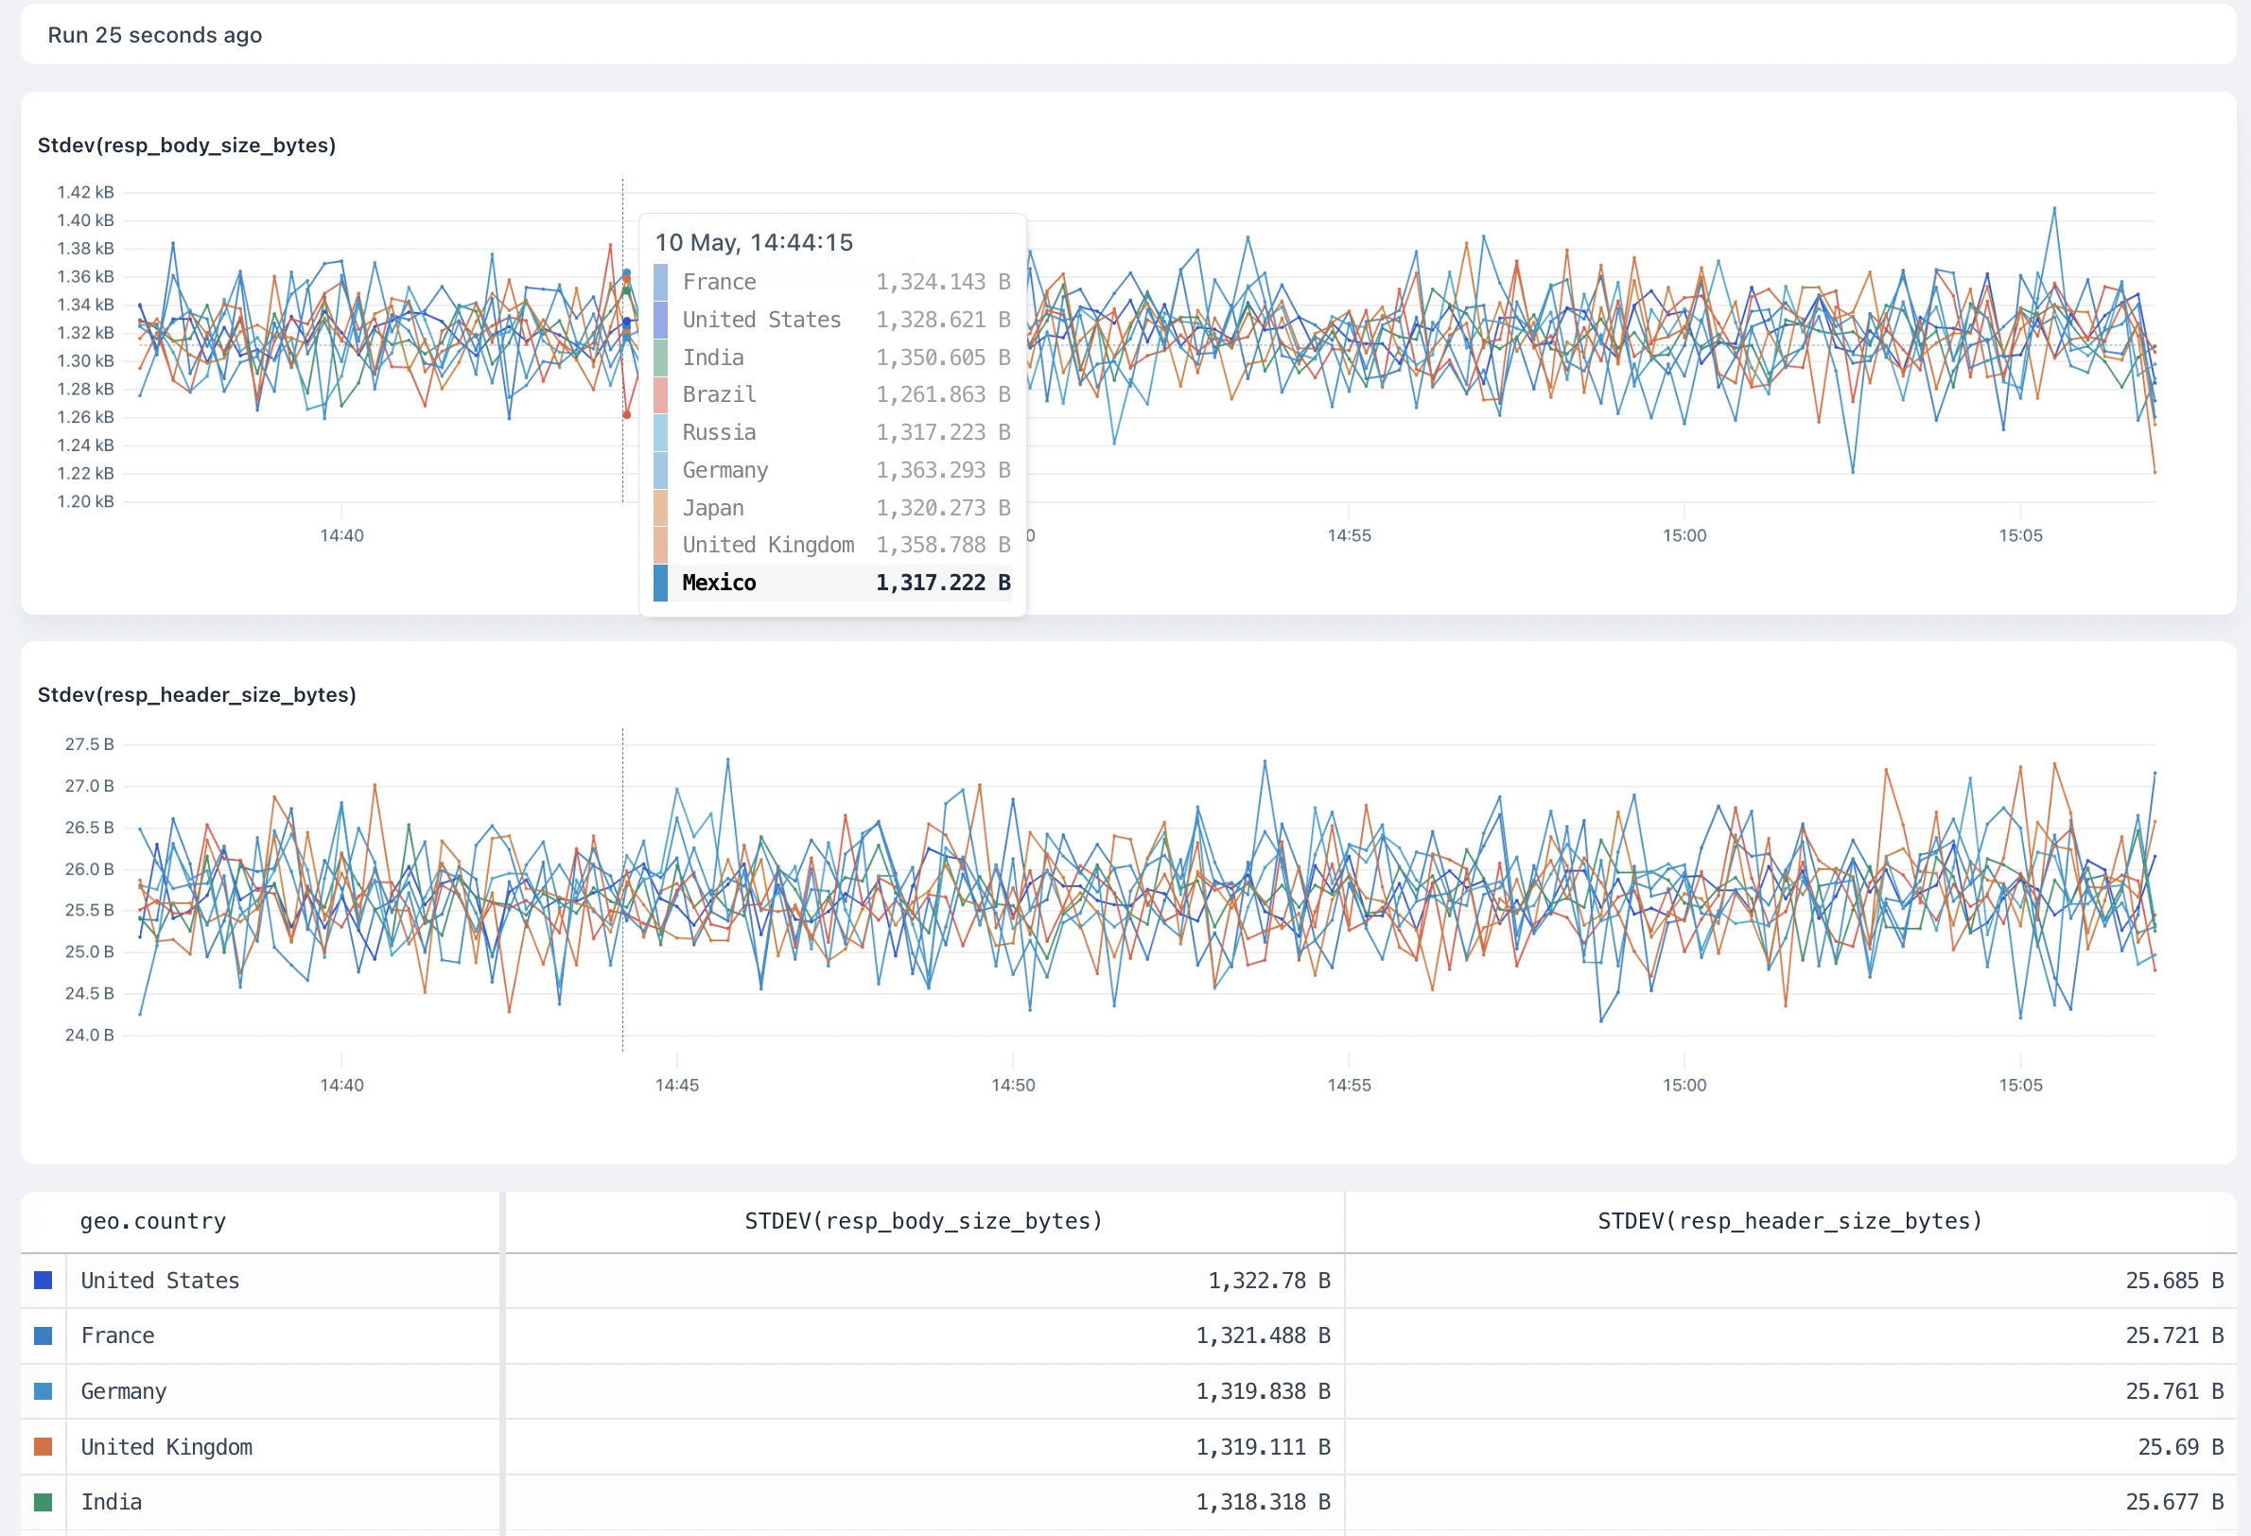2251x1536 pixels.
Task: Open the STDEV(resp_header_size_bytes) column header
Action: point(1790,1221)
